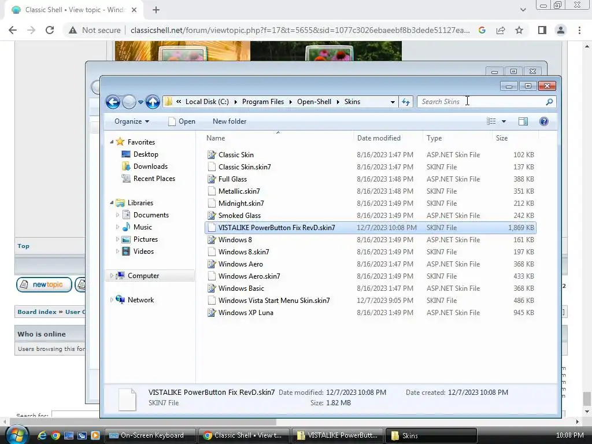This screenshot has width=592, height=444.
Task: Expand the Computer node
Action: (112, 276)
